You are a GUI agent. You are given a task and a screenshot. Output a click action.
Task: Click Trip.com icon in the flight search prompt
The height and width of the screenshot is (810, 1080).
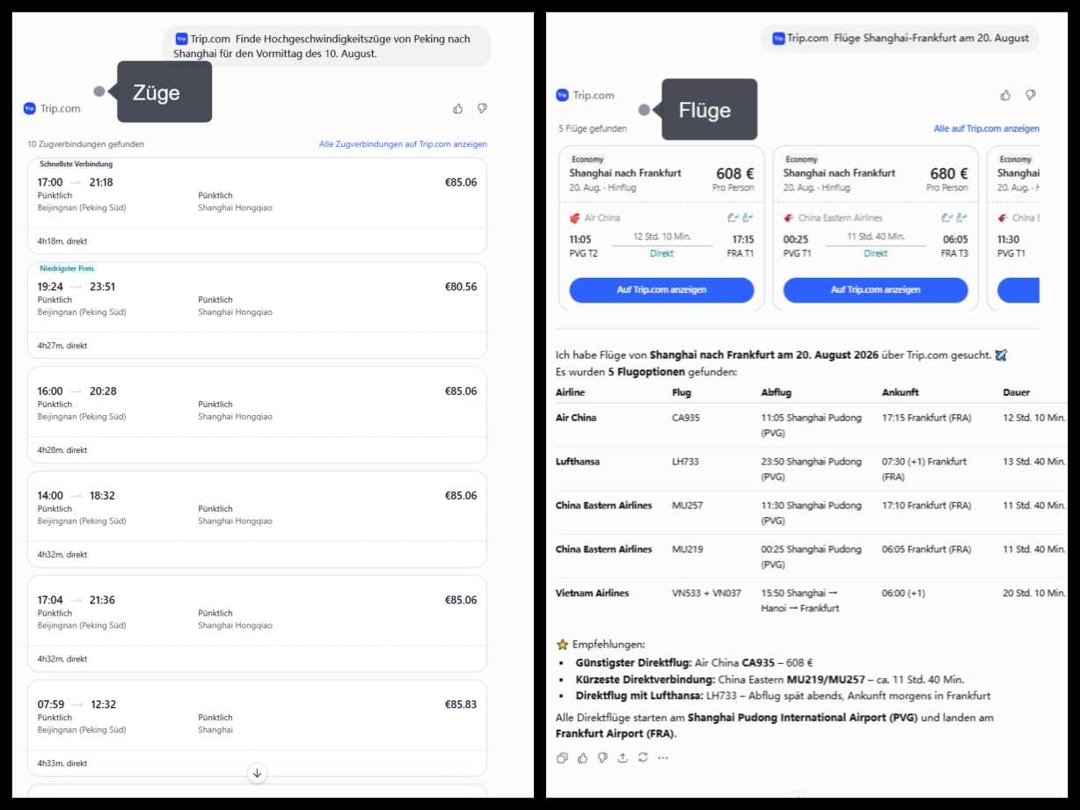(x=778, y=39)
